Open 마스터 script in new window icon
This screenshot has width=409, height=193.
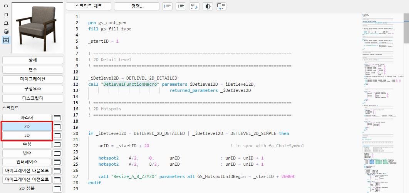pyautogui.click(x=57, y=118)
